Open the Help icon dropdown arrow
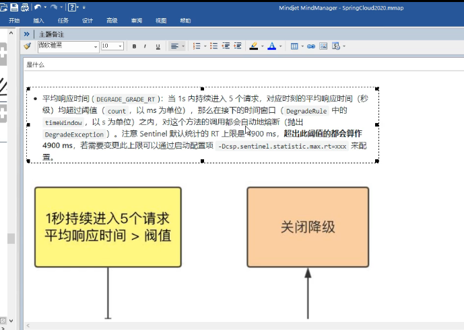 click(x=77, y=7)
